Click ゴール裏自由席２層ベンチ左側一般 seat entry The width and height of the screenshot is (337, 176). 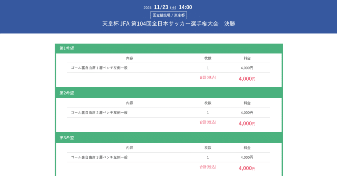pyautogui.click(x=99, y=112)
